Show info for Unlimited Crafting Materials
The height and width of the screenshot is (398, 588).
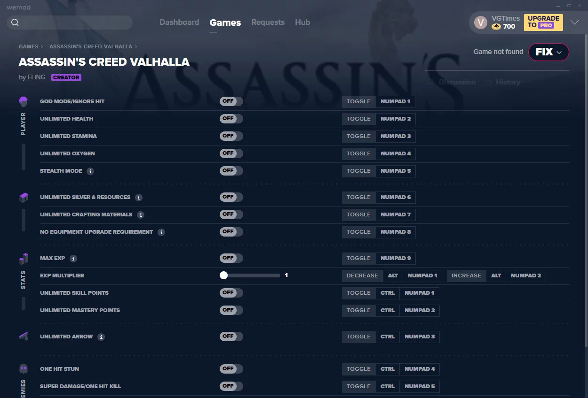[141, 215]
